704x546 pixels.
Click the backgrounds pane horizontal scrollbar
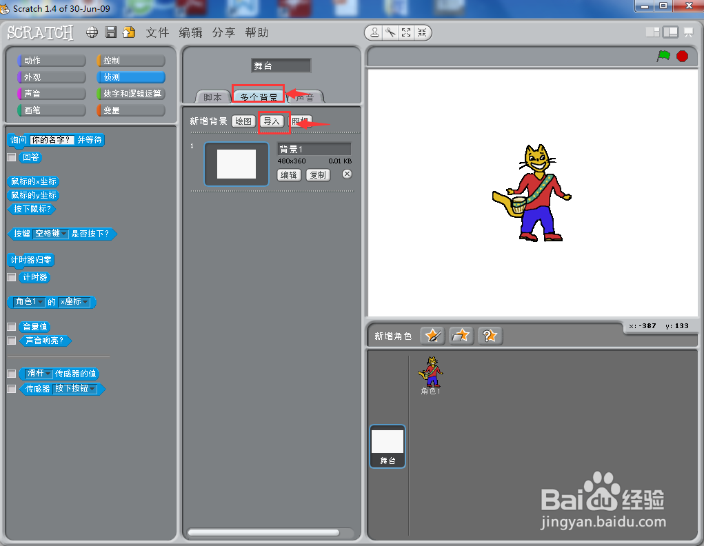point(264,532)
